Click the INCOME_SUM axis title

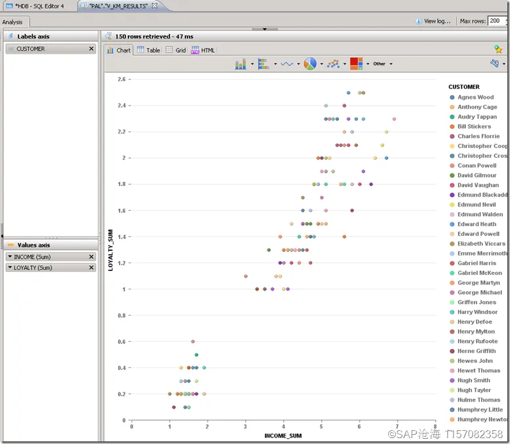coord(283,435)
